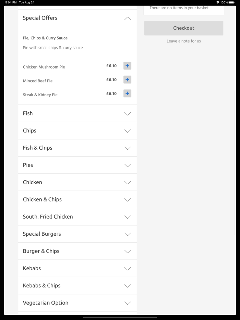Image resolution: width=240 pixels, height=320 pixels.
Task: Add Steak & Kidney Pie to basket
Action: click(x=127, y=94)
